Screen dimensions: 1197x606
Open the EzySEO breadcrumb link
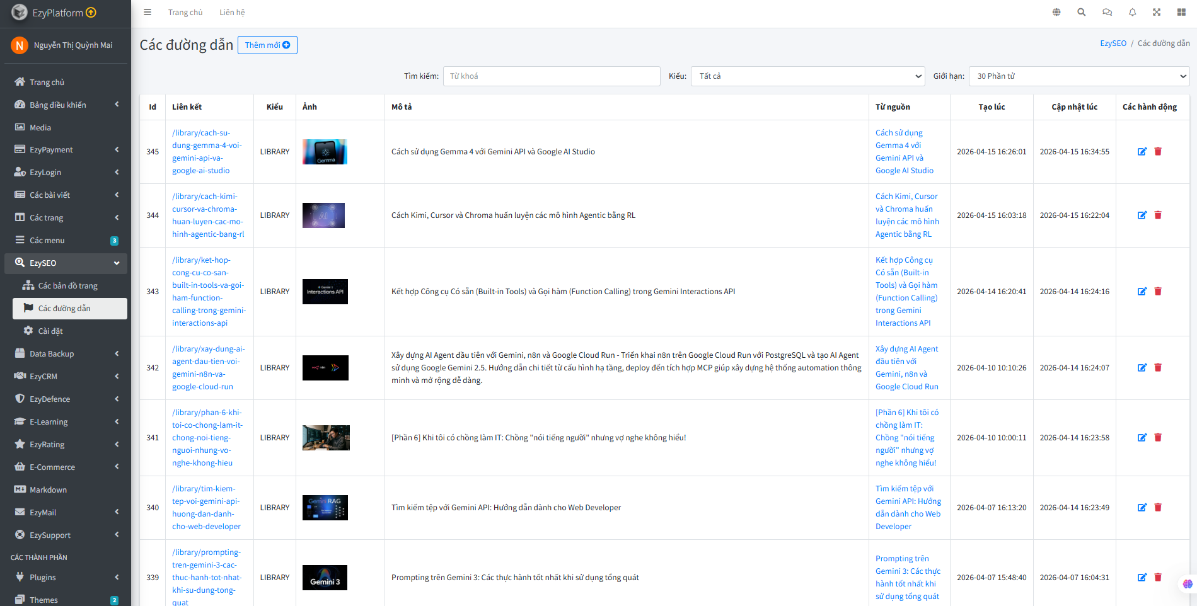1113,43
